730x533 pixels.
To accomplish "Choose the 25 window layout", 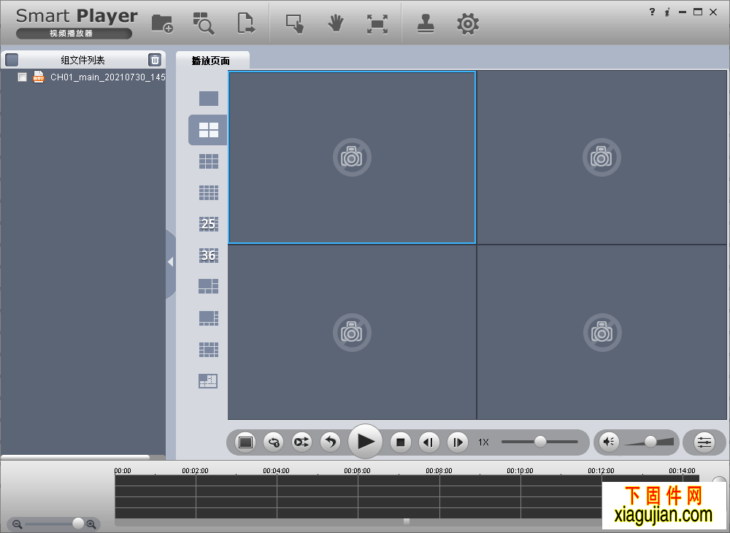I will [209, 224].
